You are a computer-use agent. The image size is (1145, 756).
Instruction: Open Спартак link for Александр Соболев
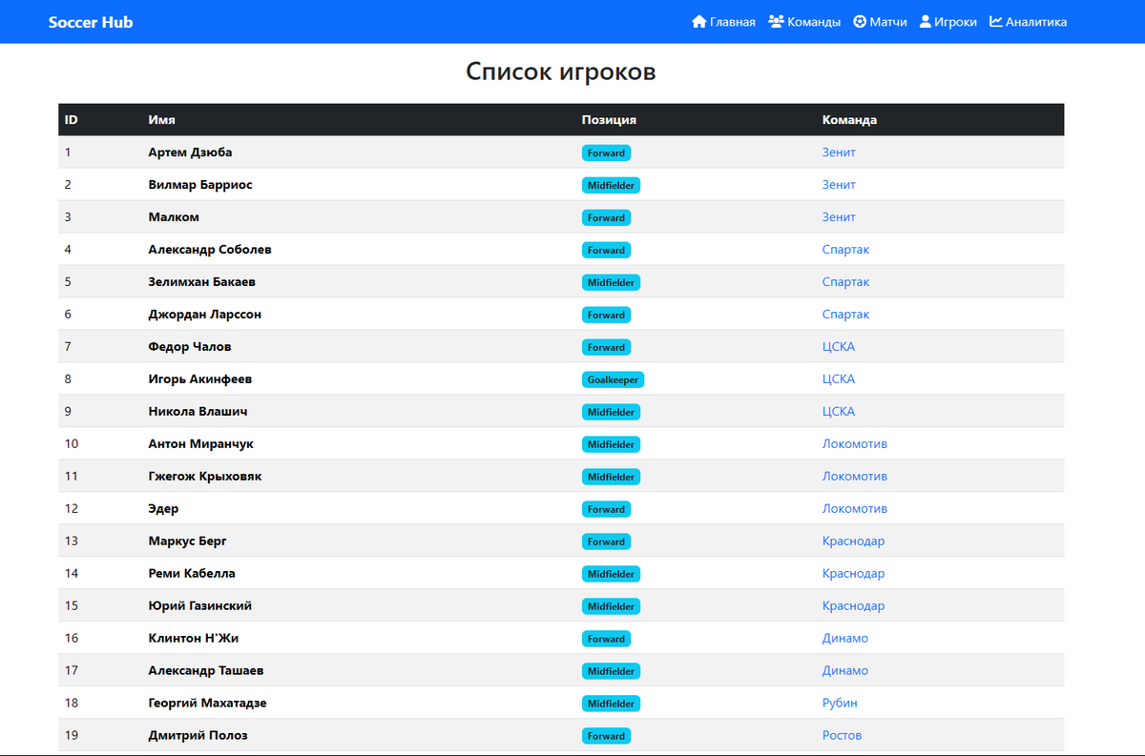point(846,250)
